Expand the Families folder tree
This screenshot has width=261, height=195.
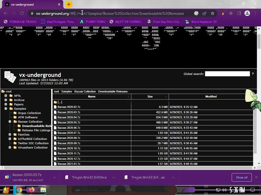click(x=10, y=135)
